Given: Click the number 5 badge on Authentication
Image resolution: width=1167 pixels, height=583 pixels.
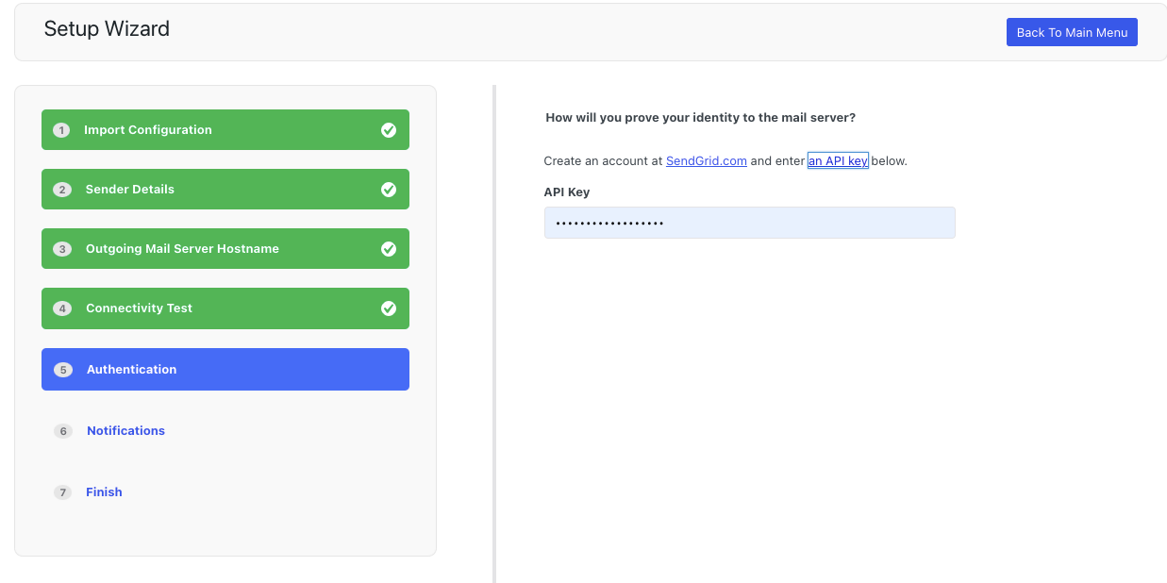Looking at the screenshot, I should (x=63, y=370).
